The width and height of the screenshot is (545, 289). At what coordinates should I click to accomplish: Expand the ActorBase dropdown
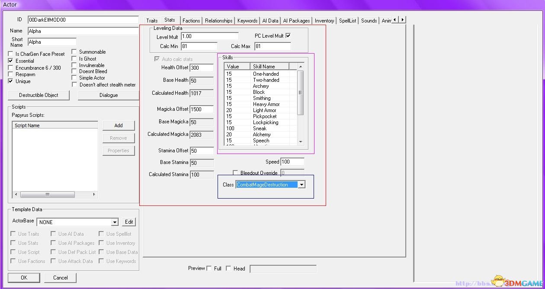point(115,222)
